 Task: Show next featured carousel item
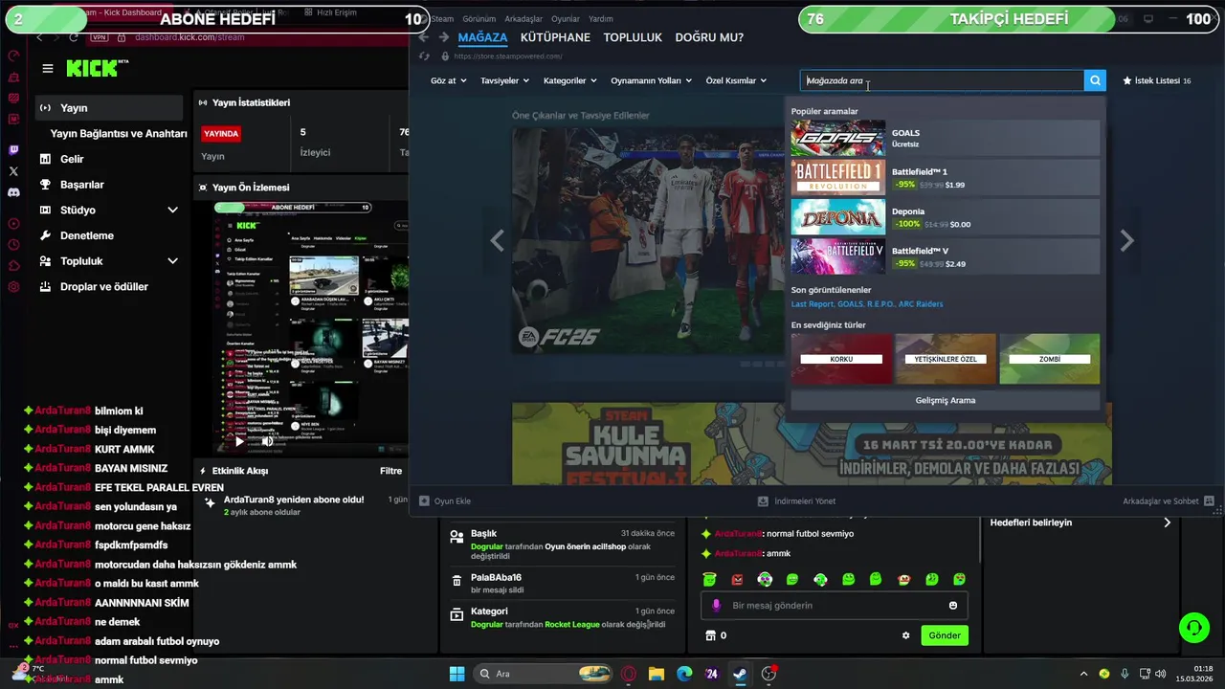tap(1126, 241)
